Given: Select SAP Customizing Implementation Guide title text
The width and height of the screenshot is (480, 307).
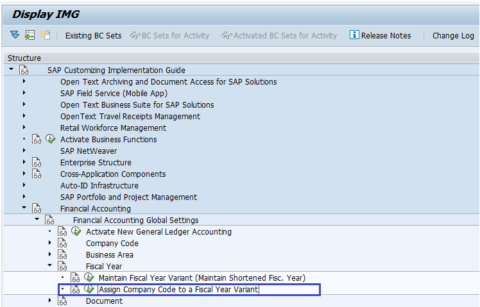Looking at the screenshot, I should 116,71.
